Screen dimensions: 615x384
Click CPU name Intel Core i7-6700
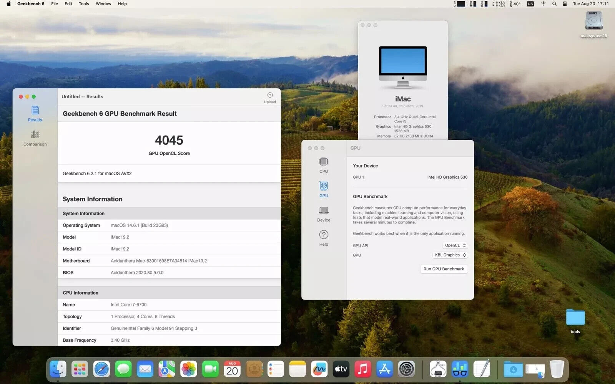pos(128,305)
